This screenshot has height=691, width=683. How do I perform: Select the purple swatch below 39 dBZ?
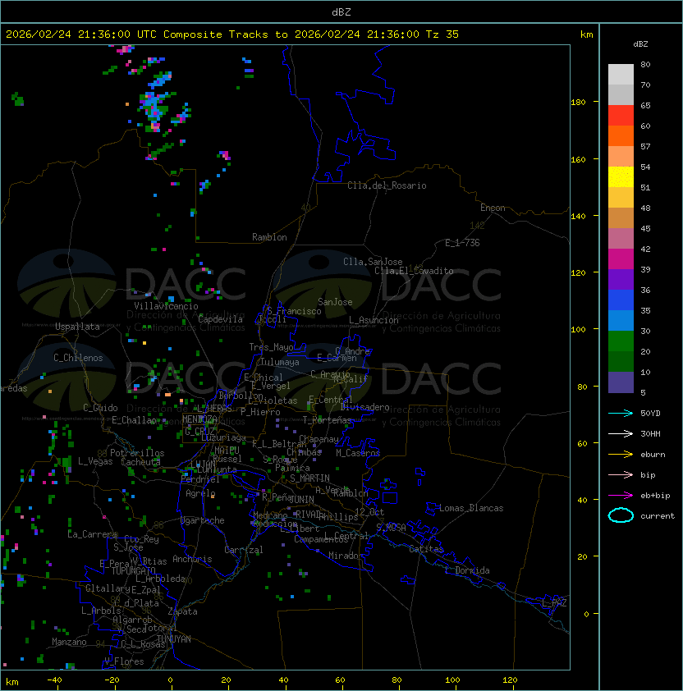621,279
